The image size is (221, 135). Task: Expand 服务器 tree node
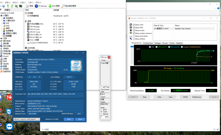(x=6, y=44)
